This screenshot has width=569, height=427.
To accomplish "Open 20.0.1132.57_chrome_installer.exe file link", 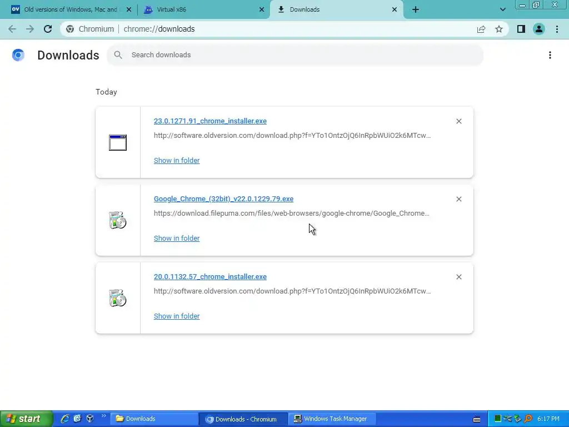I will point(210,277).
